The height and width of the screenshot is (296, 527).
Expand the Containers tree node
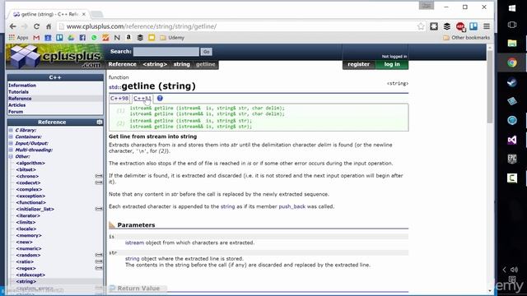[x=11, y=136]
